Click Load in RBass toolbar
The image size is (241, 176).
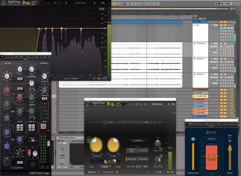click(225, 123)
